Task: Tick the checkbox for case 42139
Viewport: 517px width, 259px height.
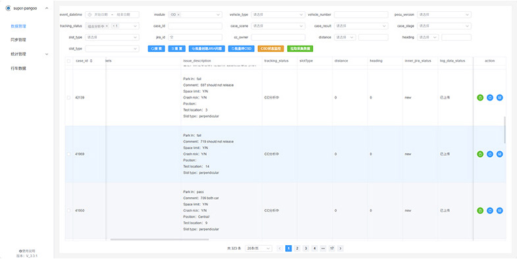Action: (x=68, y=98)
